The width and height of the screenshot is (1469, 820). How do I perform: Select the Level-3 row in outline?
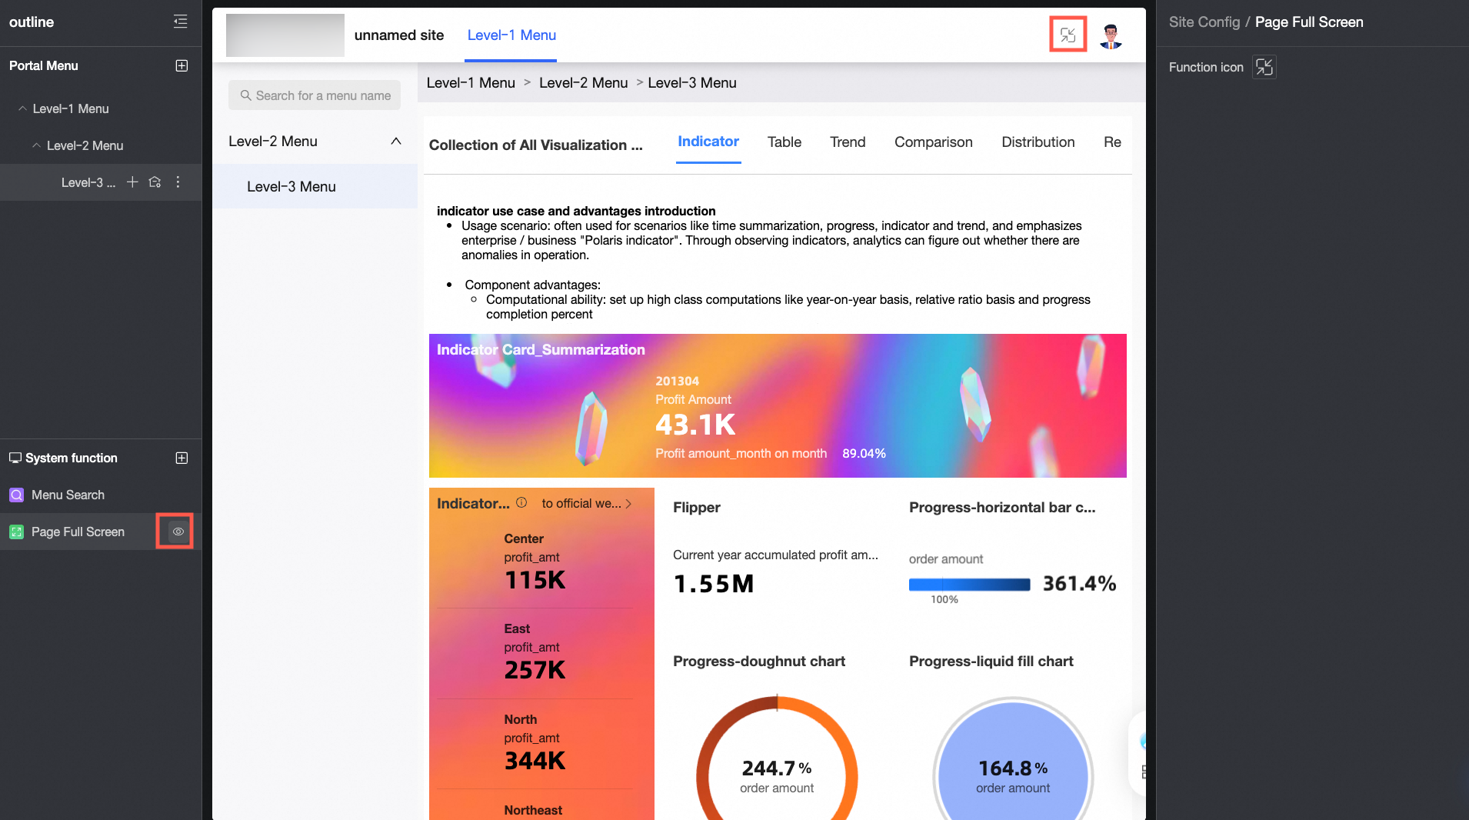[x=101, y=182]
